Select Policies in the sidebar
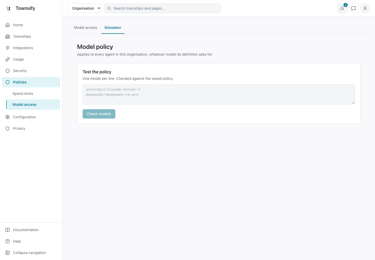375x260 pixels. 31,82
